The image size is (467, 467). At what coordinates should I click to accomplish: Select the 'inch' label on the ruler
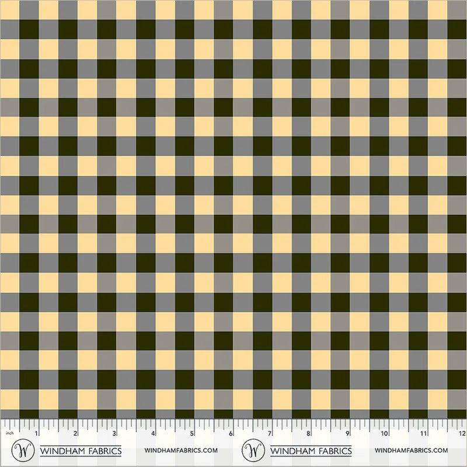coord(9,433)
